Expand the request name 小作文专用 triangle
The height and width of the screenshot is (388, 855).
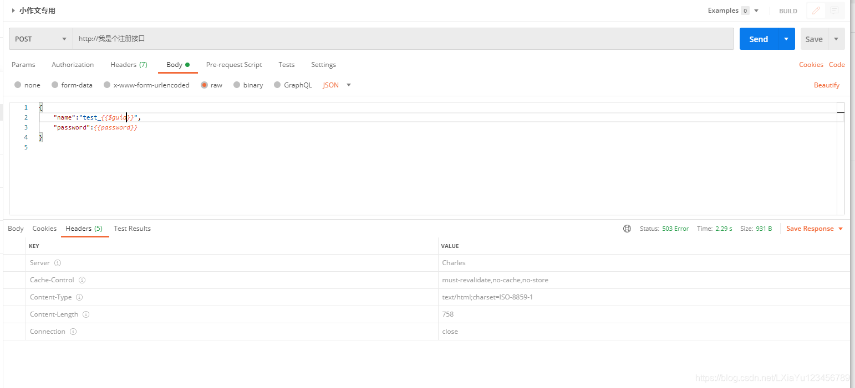(13, 11)
